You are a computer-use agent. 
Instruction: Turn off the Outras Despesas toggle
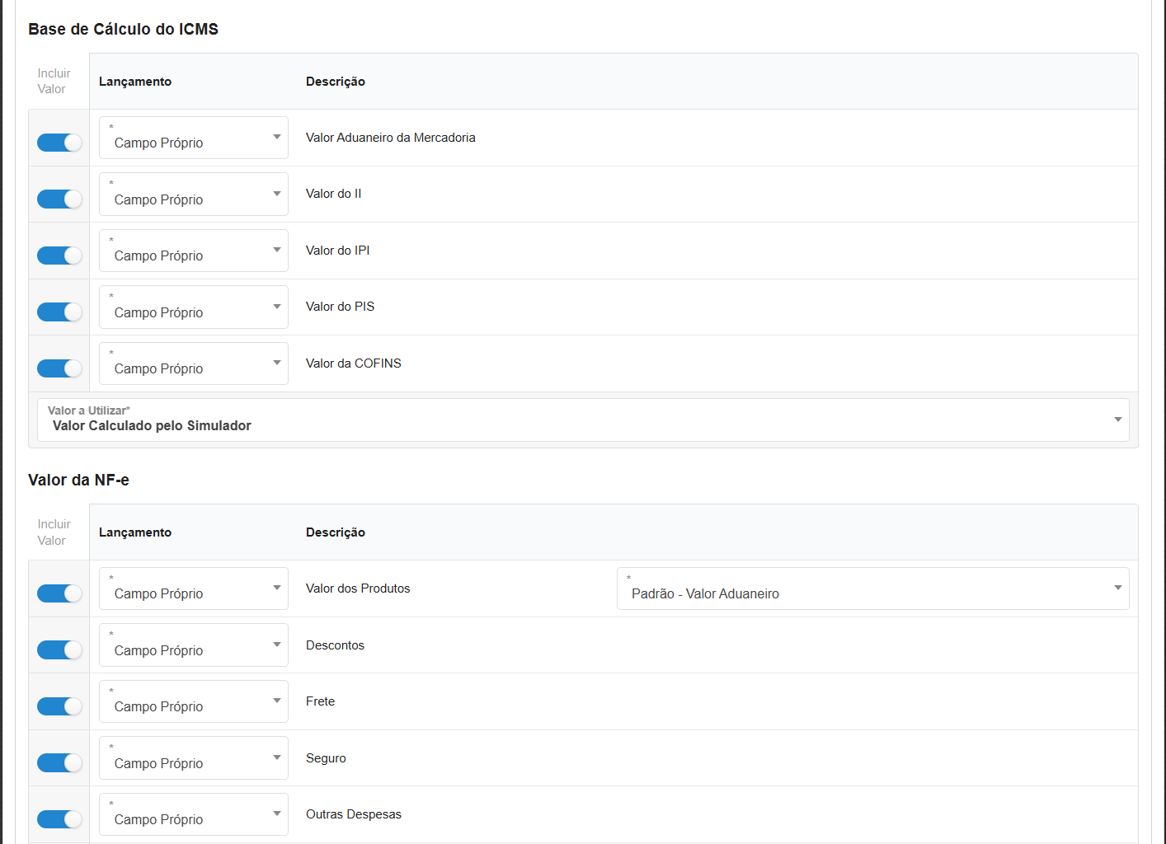[x=59, y=819]
